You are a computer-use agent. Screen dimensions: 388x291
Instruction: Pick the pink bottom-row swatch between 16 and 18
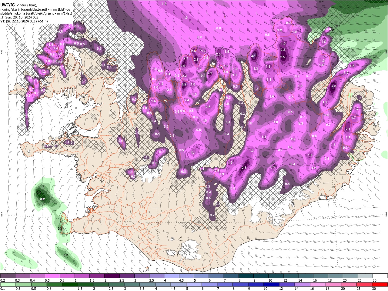pos(318,284)
